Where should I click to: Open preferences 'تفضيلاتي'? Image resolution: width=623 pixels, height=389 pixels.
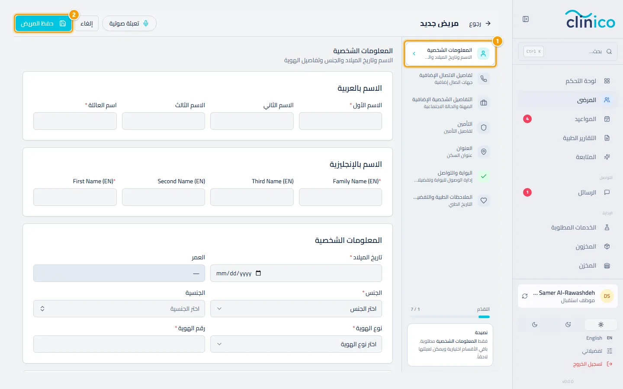(597, 351)
